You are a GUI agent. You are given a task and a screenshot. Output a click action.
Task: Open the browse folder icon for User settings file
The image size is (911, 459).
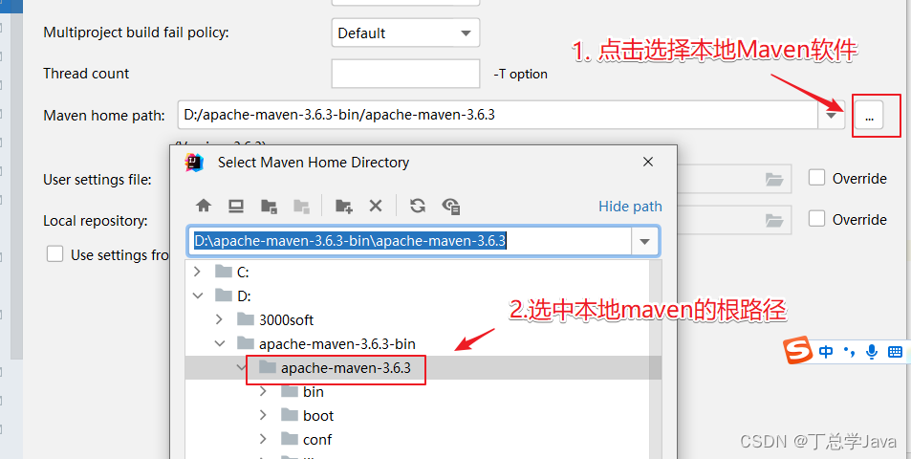pos(774,179)
